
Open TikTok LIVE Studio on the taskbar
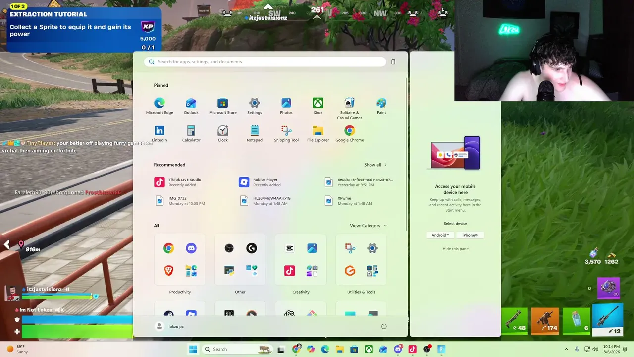tap(412, 349)
